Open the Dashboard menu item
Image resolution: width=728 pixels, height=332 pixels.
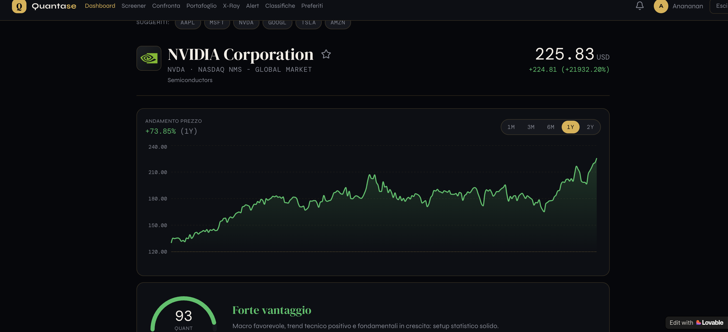tap(100, 6)
